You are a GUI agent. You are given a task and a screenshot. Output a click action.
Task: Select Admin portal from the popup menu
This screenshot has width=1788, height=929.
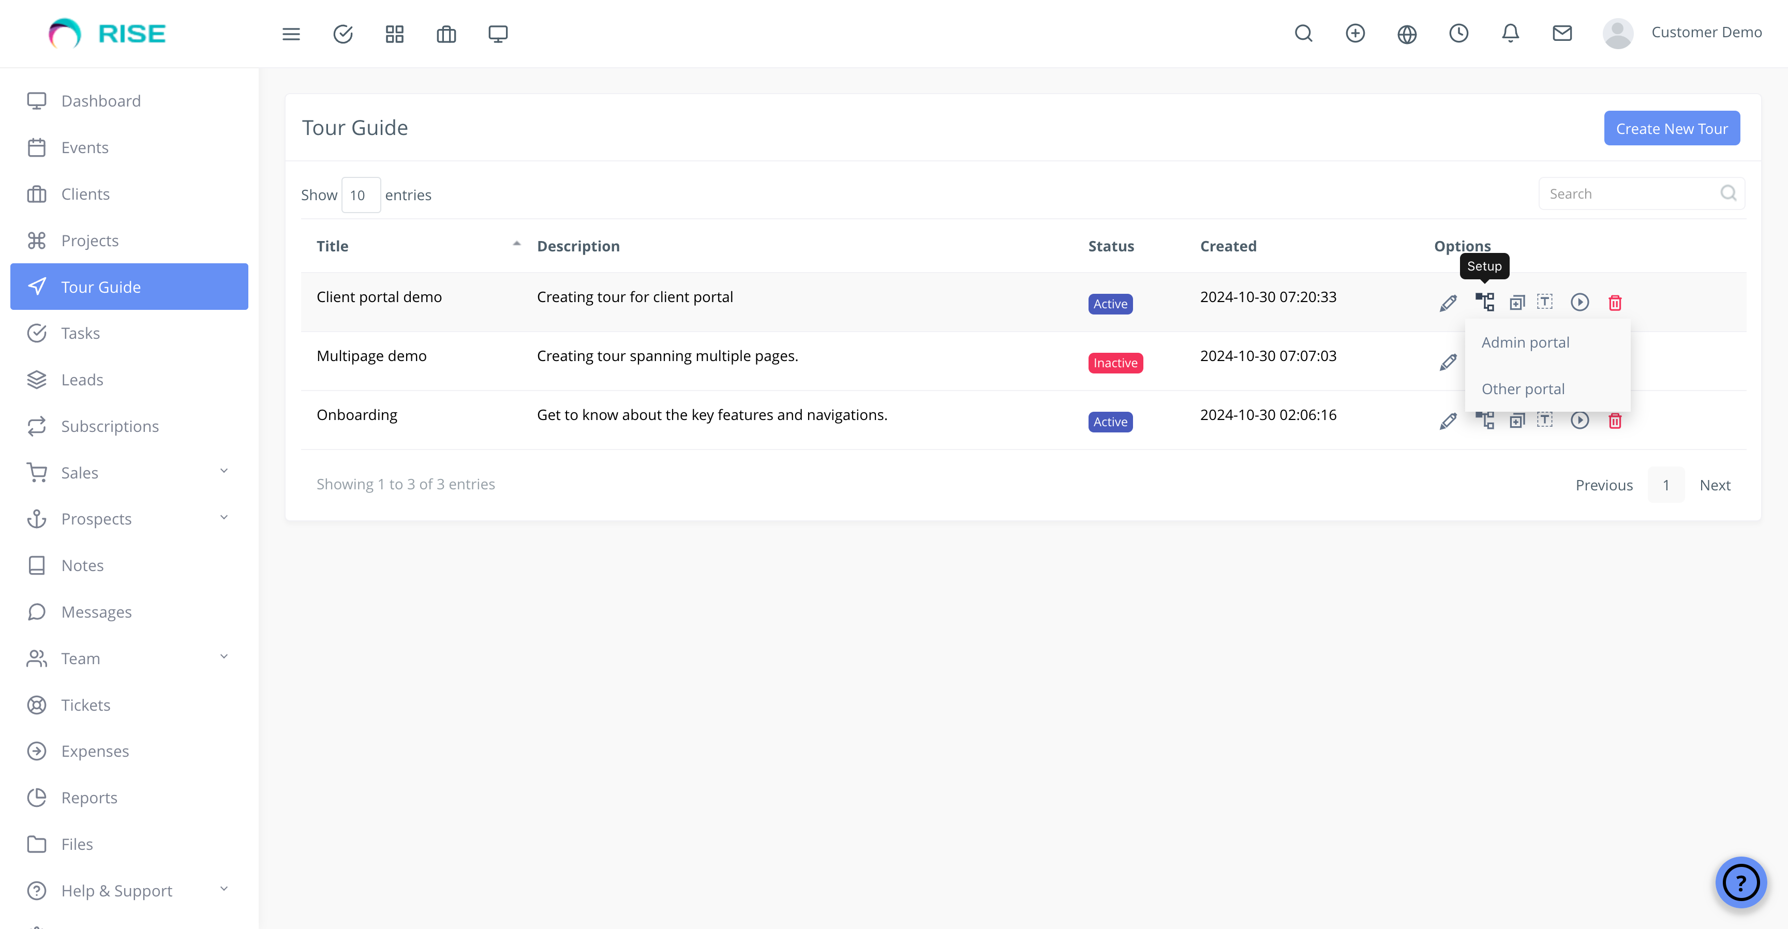point(1525,341)
